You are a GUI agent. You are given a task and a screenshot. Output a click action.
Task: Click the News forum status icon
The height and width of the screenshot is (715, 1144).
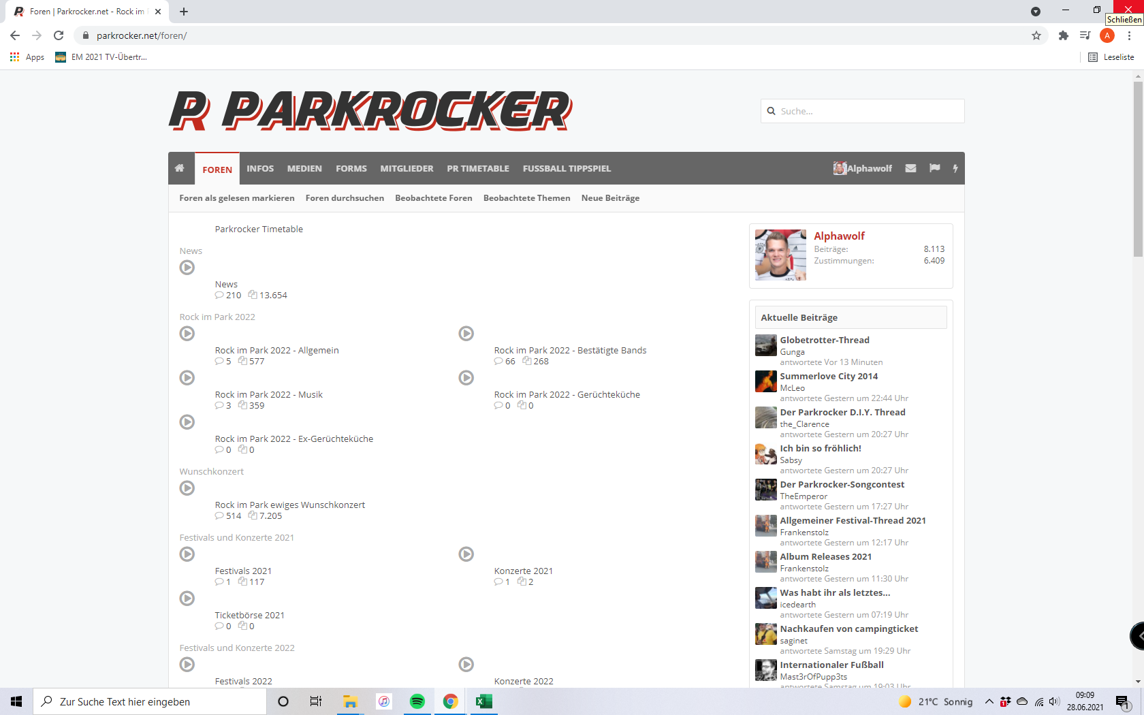(187, 268)
